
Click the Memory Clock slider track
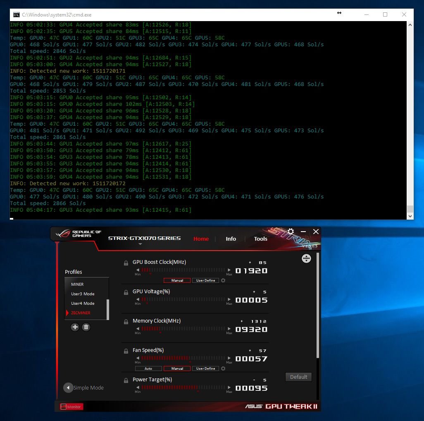tap(183, 328)
